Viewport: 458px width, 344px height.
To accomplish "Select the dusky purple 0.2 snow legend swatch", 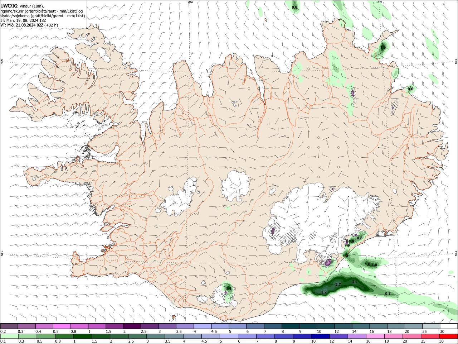I will (x=9, y=326).
